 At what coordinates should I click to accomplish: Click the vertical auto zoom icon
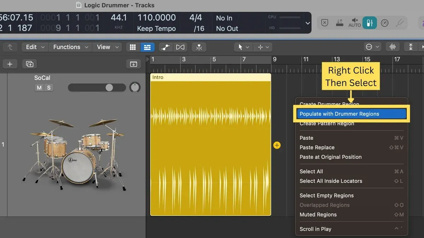(x=411, y=47)
